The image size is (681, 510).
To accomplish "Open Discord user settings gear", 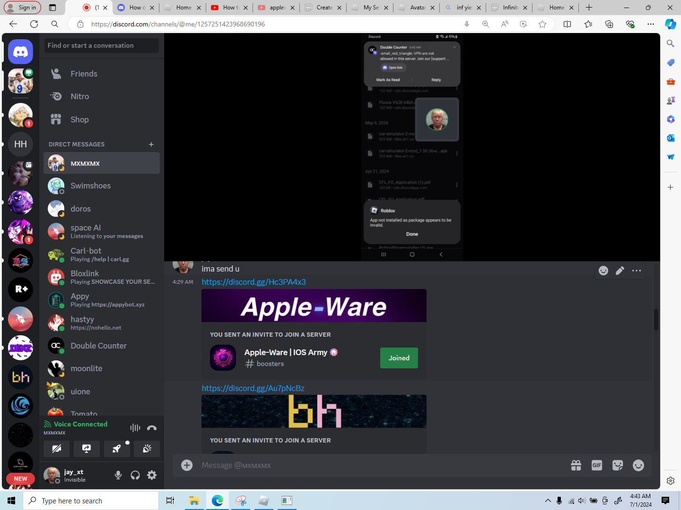I will pos(152,475).
